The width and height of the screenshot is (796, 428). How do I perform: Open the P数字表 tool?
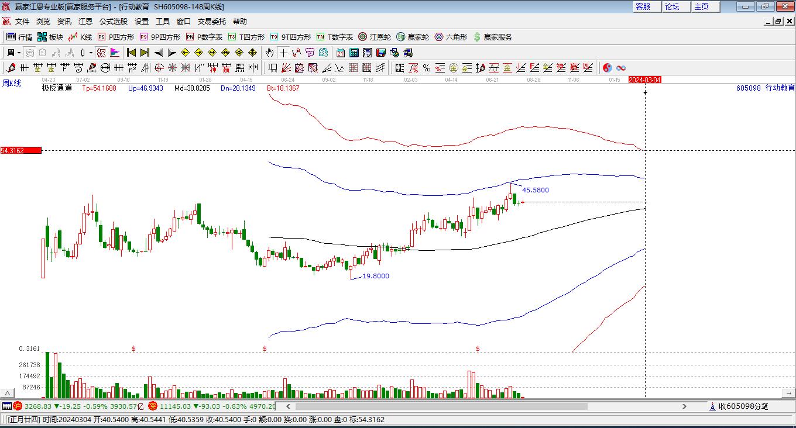point(204,37)
